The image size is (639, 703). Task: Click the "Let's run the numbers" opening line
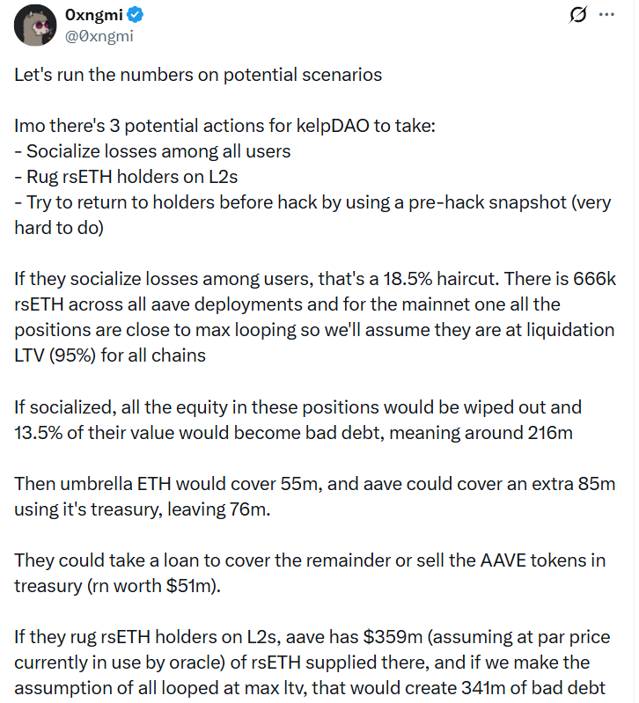(198, 75)
